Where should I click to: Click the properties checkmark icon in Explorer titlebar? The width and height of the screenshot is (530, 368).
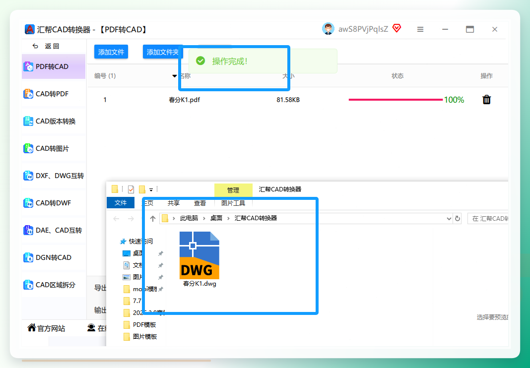click(131, 189)
